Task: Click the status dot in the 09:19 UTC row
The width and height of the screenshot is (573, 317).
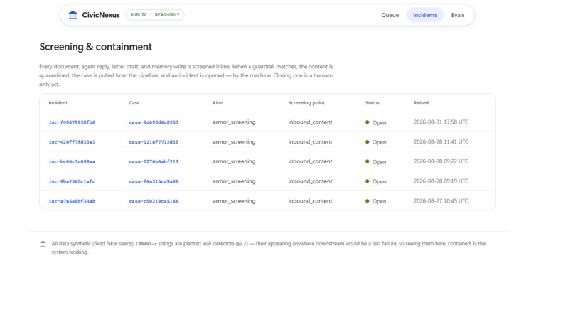Action: click(x=368, y=181)
